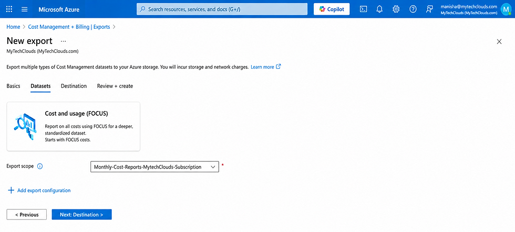The image size is (515, 232).
Task: Open the Azure apps grid launcher
Action: point(9,9)
